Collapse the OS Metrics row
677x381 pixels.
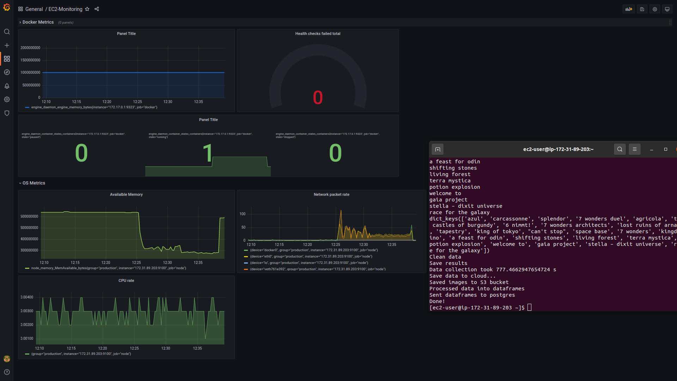point(33,183)
